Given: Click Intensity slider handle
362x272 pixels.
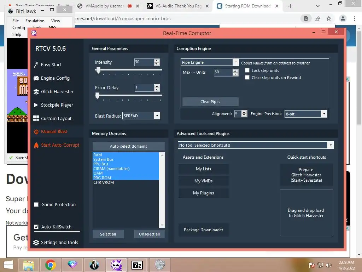Looking at the screenshot, I should tap(98, 70).
